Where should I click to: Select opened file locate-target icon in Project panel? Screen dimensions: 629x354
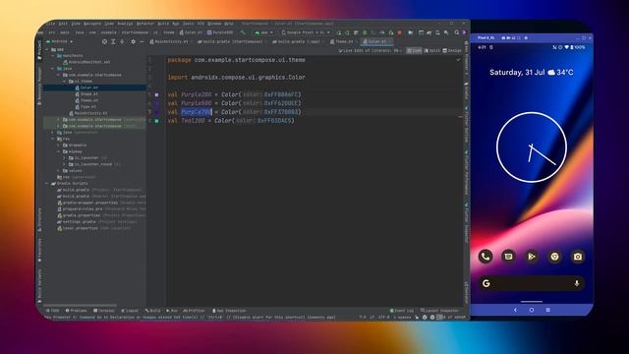click(x=104, y=41)
